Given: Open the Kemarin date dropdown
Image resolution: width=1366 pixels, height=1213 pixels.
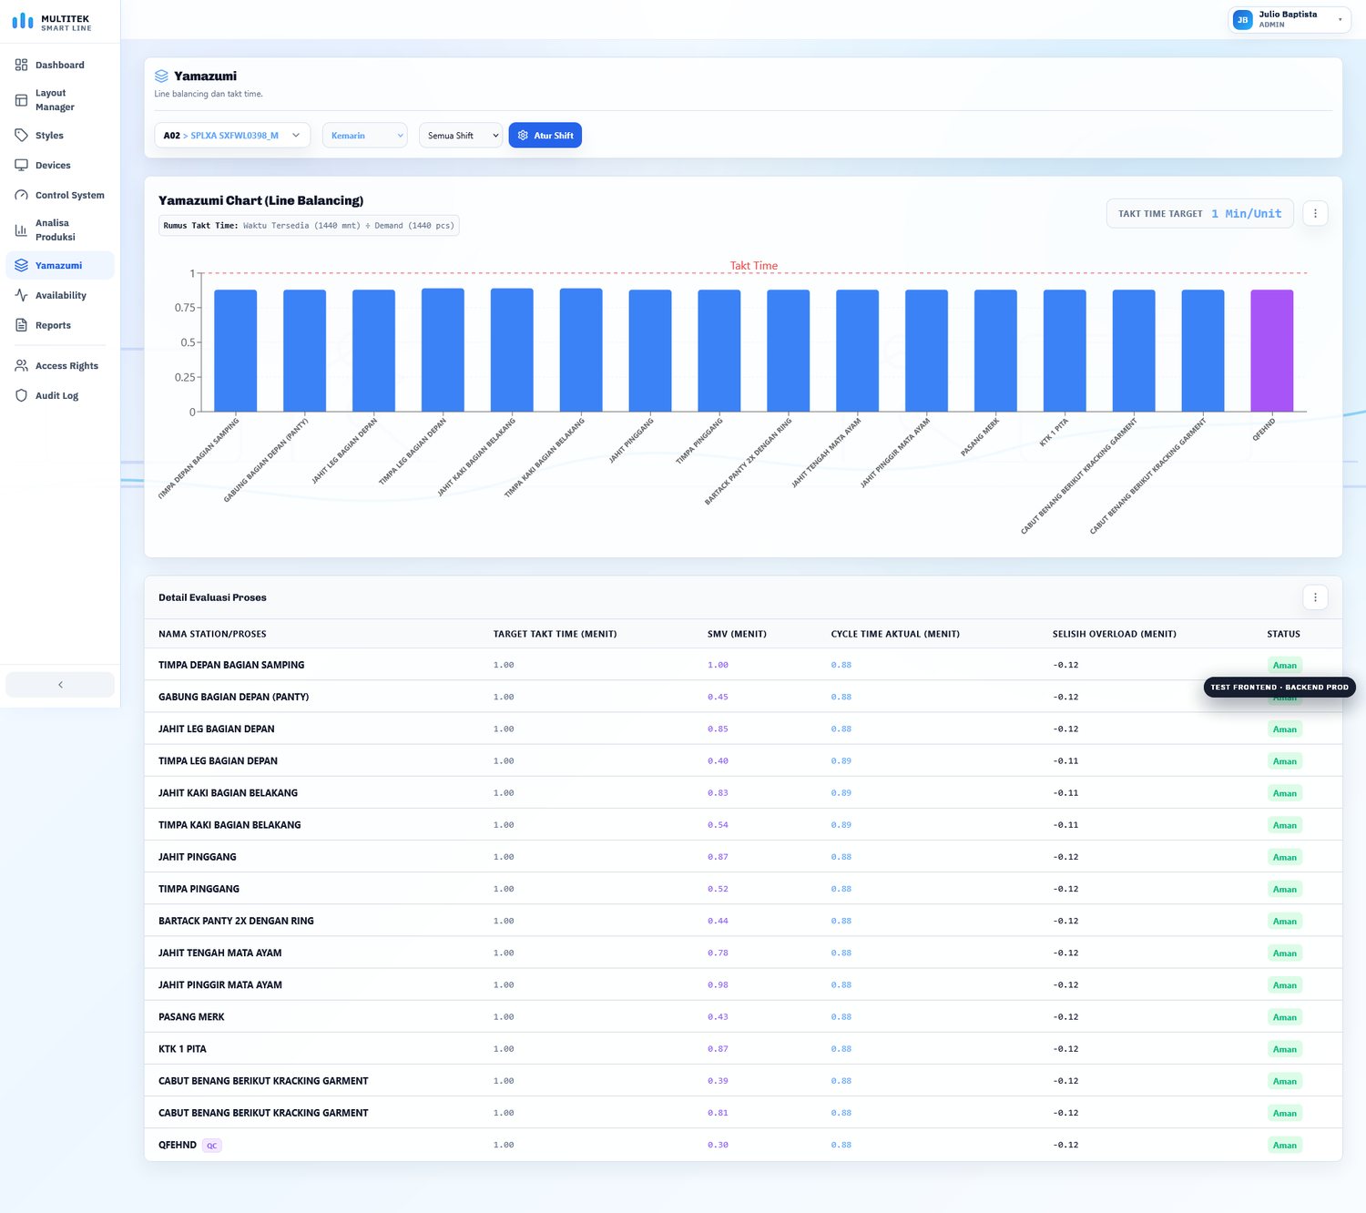Looking at the screenshot, I should pos(365,136).
